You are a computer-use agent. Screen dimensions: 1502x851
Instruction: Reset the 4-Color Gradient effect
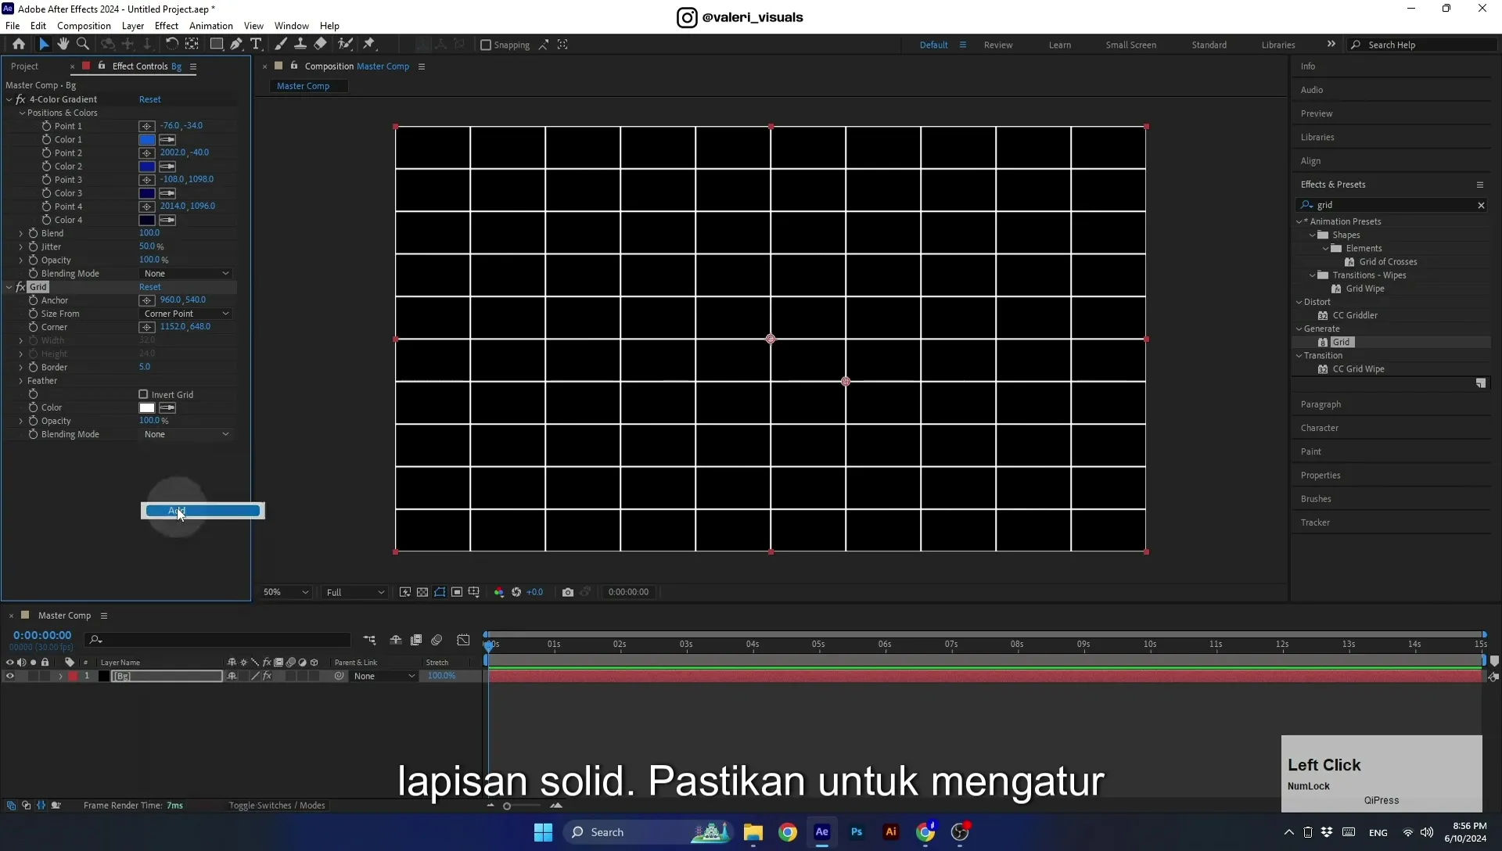coord(149,99)
